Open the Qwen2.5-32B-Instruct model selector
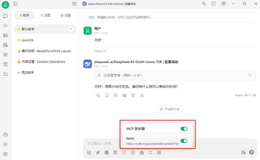The width and height of the screenshot is (260, 160). (x=113, y=4)
